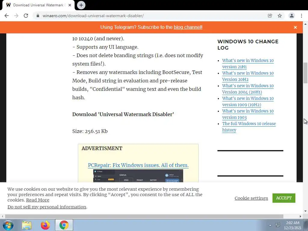
Task: Click the browser forward arrow
Action: pos(16,16)
